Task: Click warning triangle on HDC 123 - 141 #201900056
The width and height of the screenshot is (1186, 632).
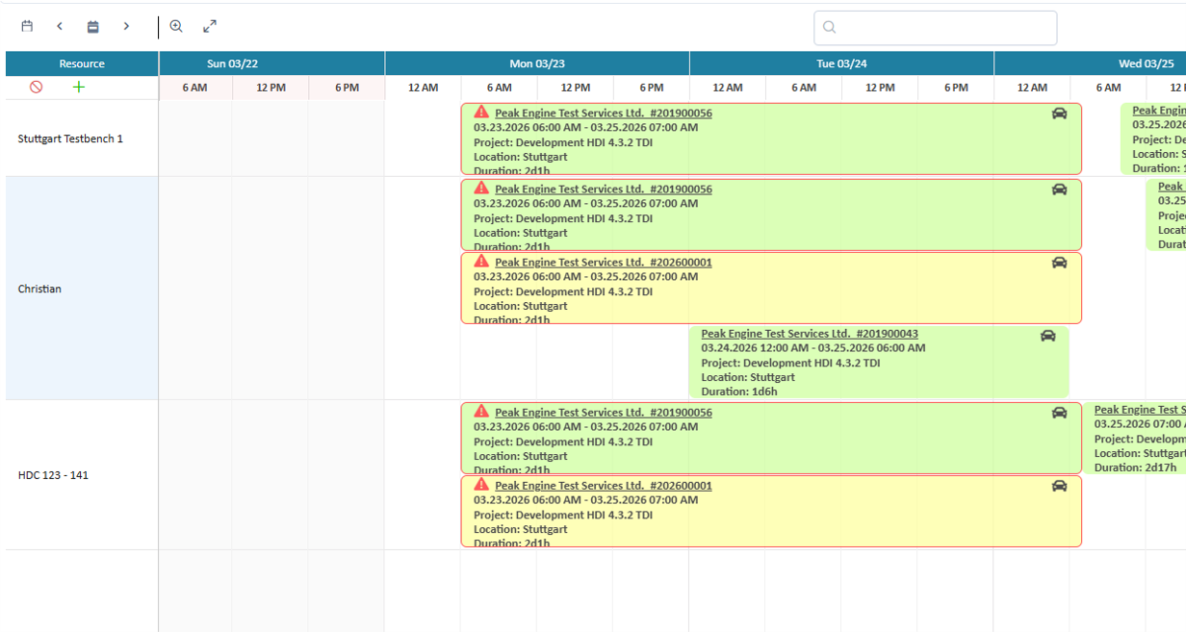Action: [x=481, y=411]
